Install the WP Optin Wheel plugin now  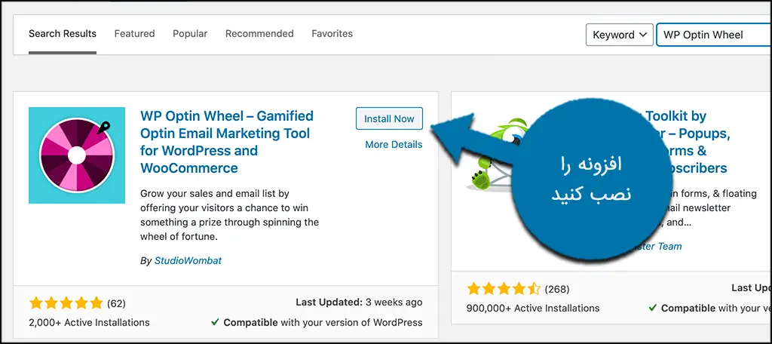[x=390, y=118]
